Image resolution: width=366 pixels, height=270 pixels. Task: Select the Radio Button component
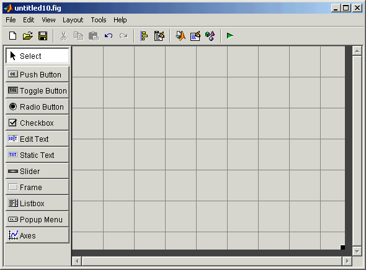point(37,107)
